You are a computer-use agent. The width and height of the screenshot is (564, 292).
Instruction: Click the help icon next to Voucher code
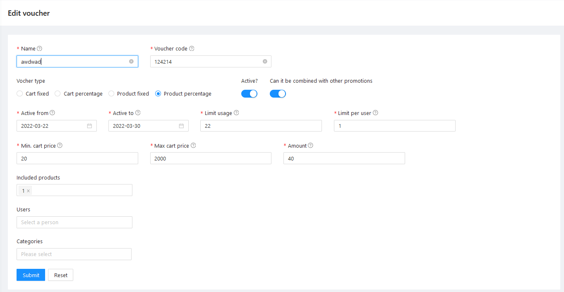[192, 48]
